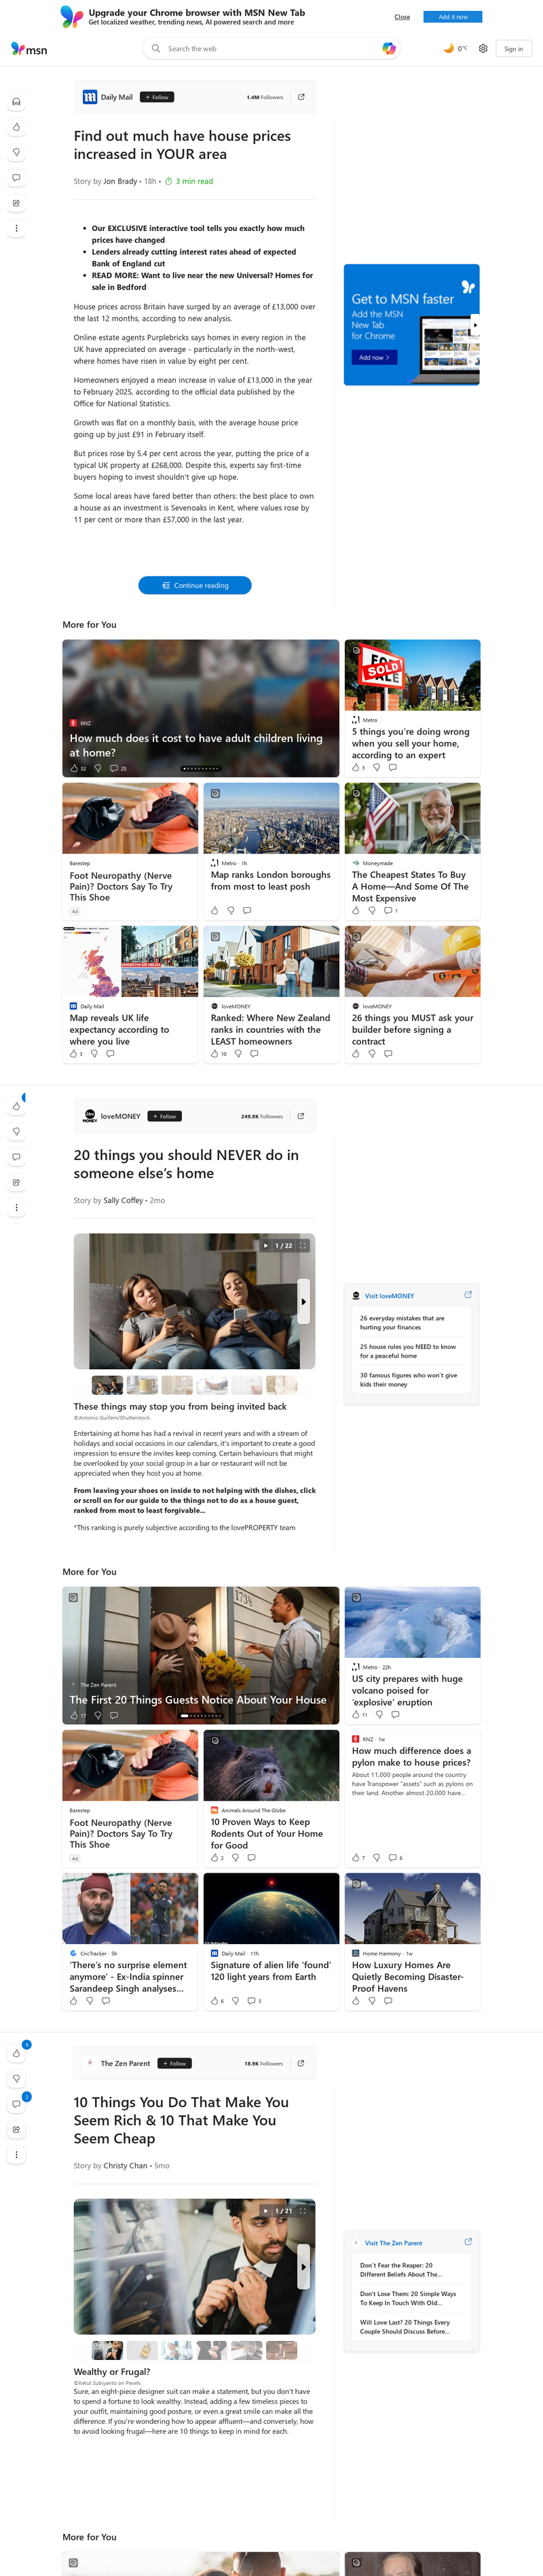Expand loveMONEY gallery to fullscreen

tap(303, 1245)
